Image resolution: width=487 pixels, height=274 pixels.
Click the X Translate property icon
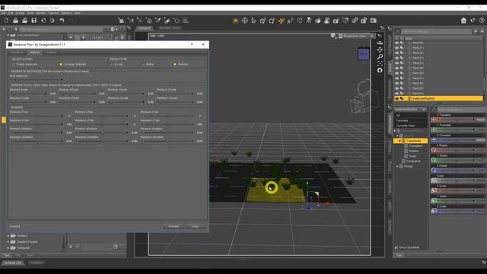pos(434,119)
